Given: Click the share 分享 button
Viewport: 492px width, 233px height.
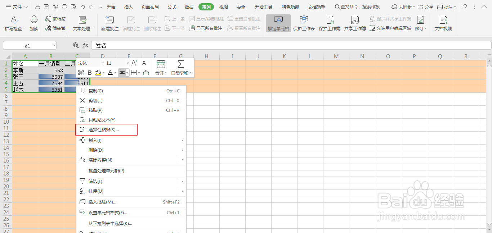Looking at the screenshot, I should pos(425,7).
